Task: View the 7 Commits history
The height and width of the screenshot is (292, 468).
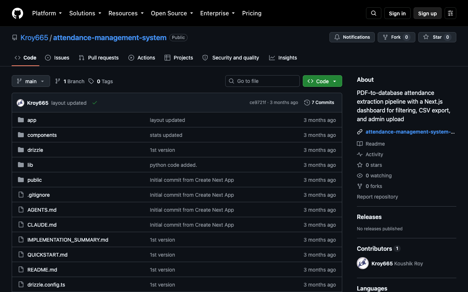Action: pos(319,103)
